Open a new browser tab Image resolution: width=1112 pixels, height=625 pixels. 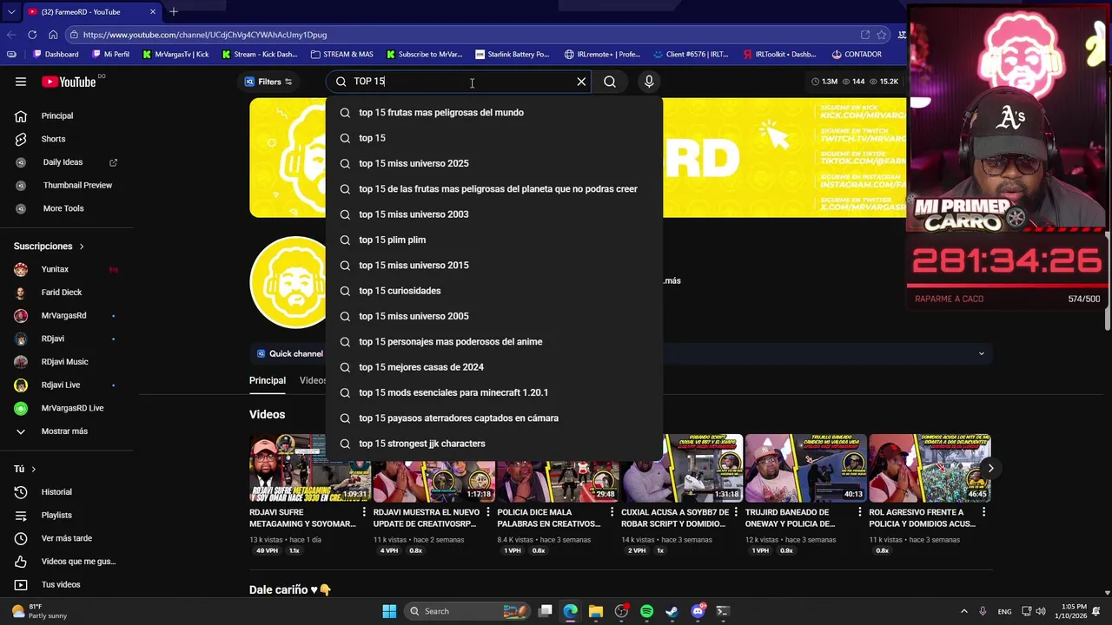click(174, 11)
